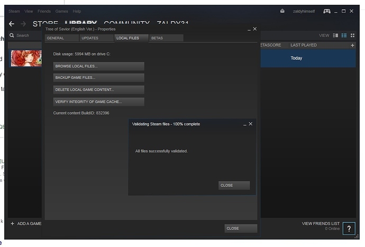Image resolution: width=365 pixels, height=247 pixels.
Task: Close the validation complete dialog via Close button
Action: 234,186
